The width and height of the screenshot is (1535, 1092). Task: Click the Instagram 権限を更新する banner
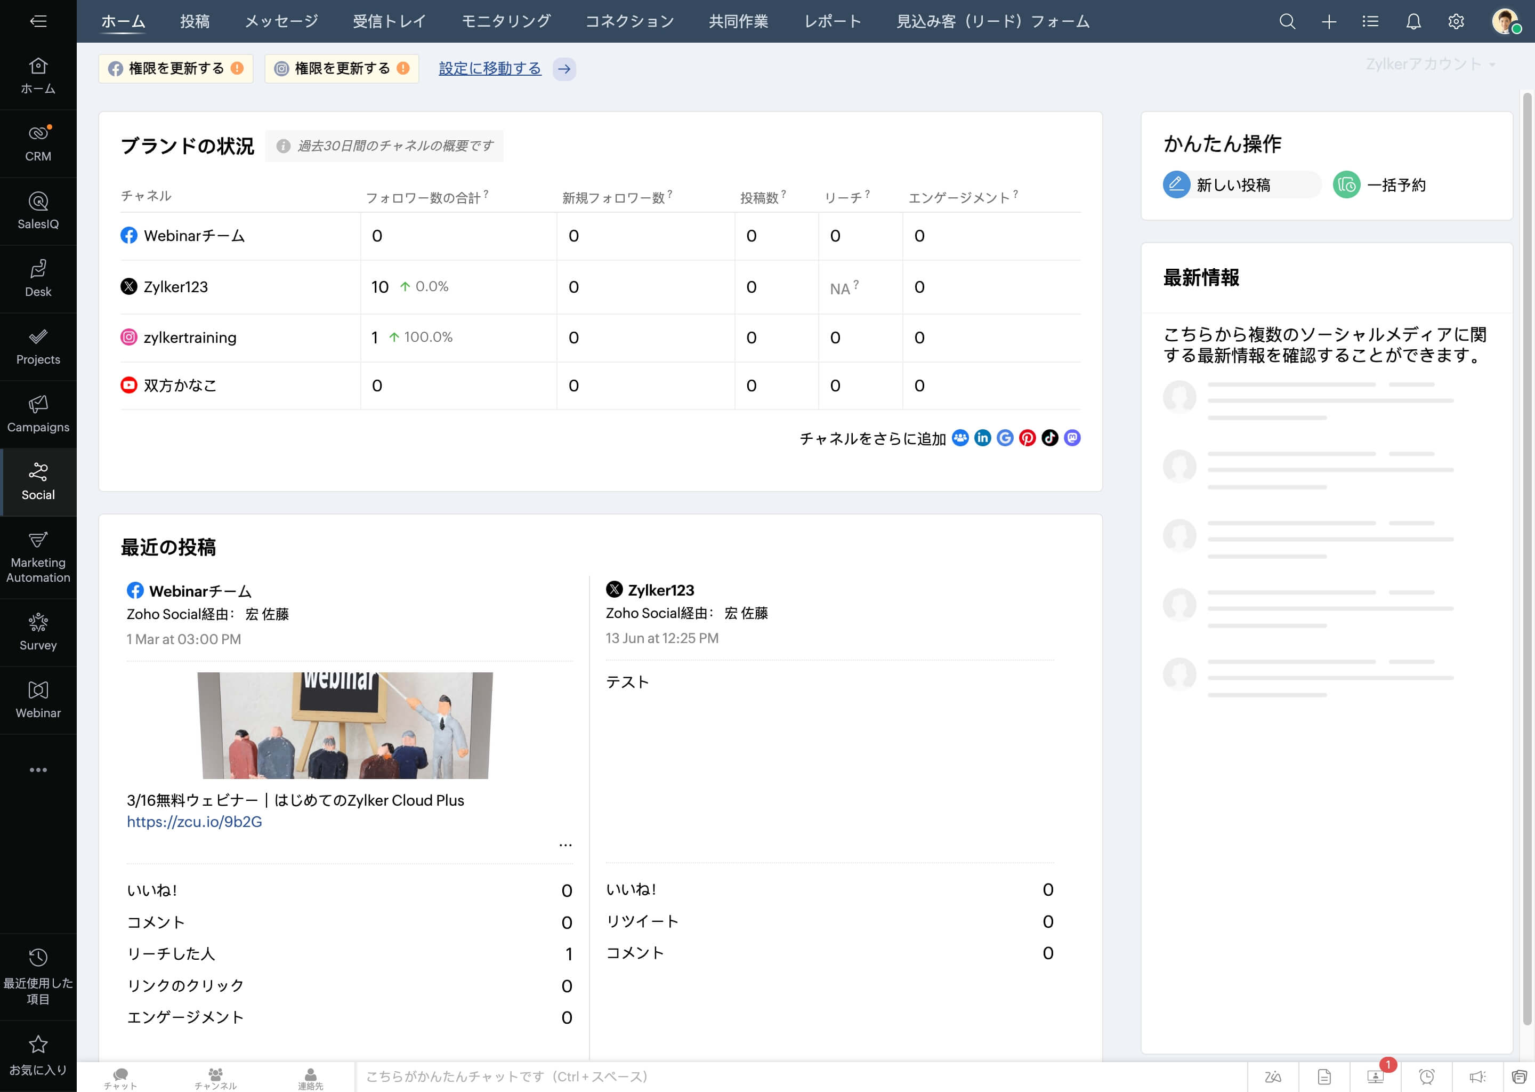pos(342,68)
